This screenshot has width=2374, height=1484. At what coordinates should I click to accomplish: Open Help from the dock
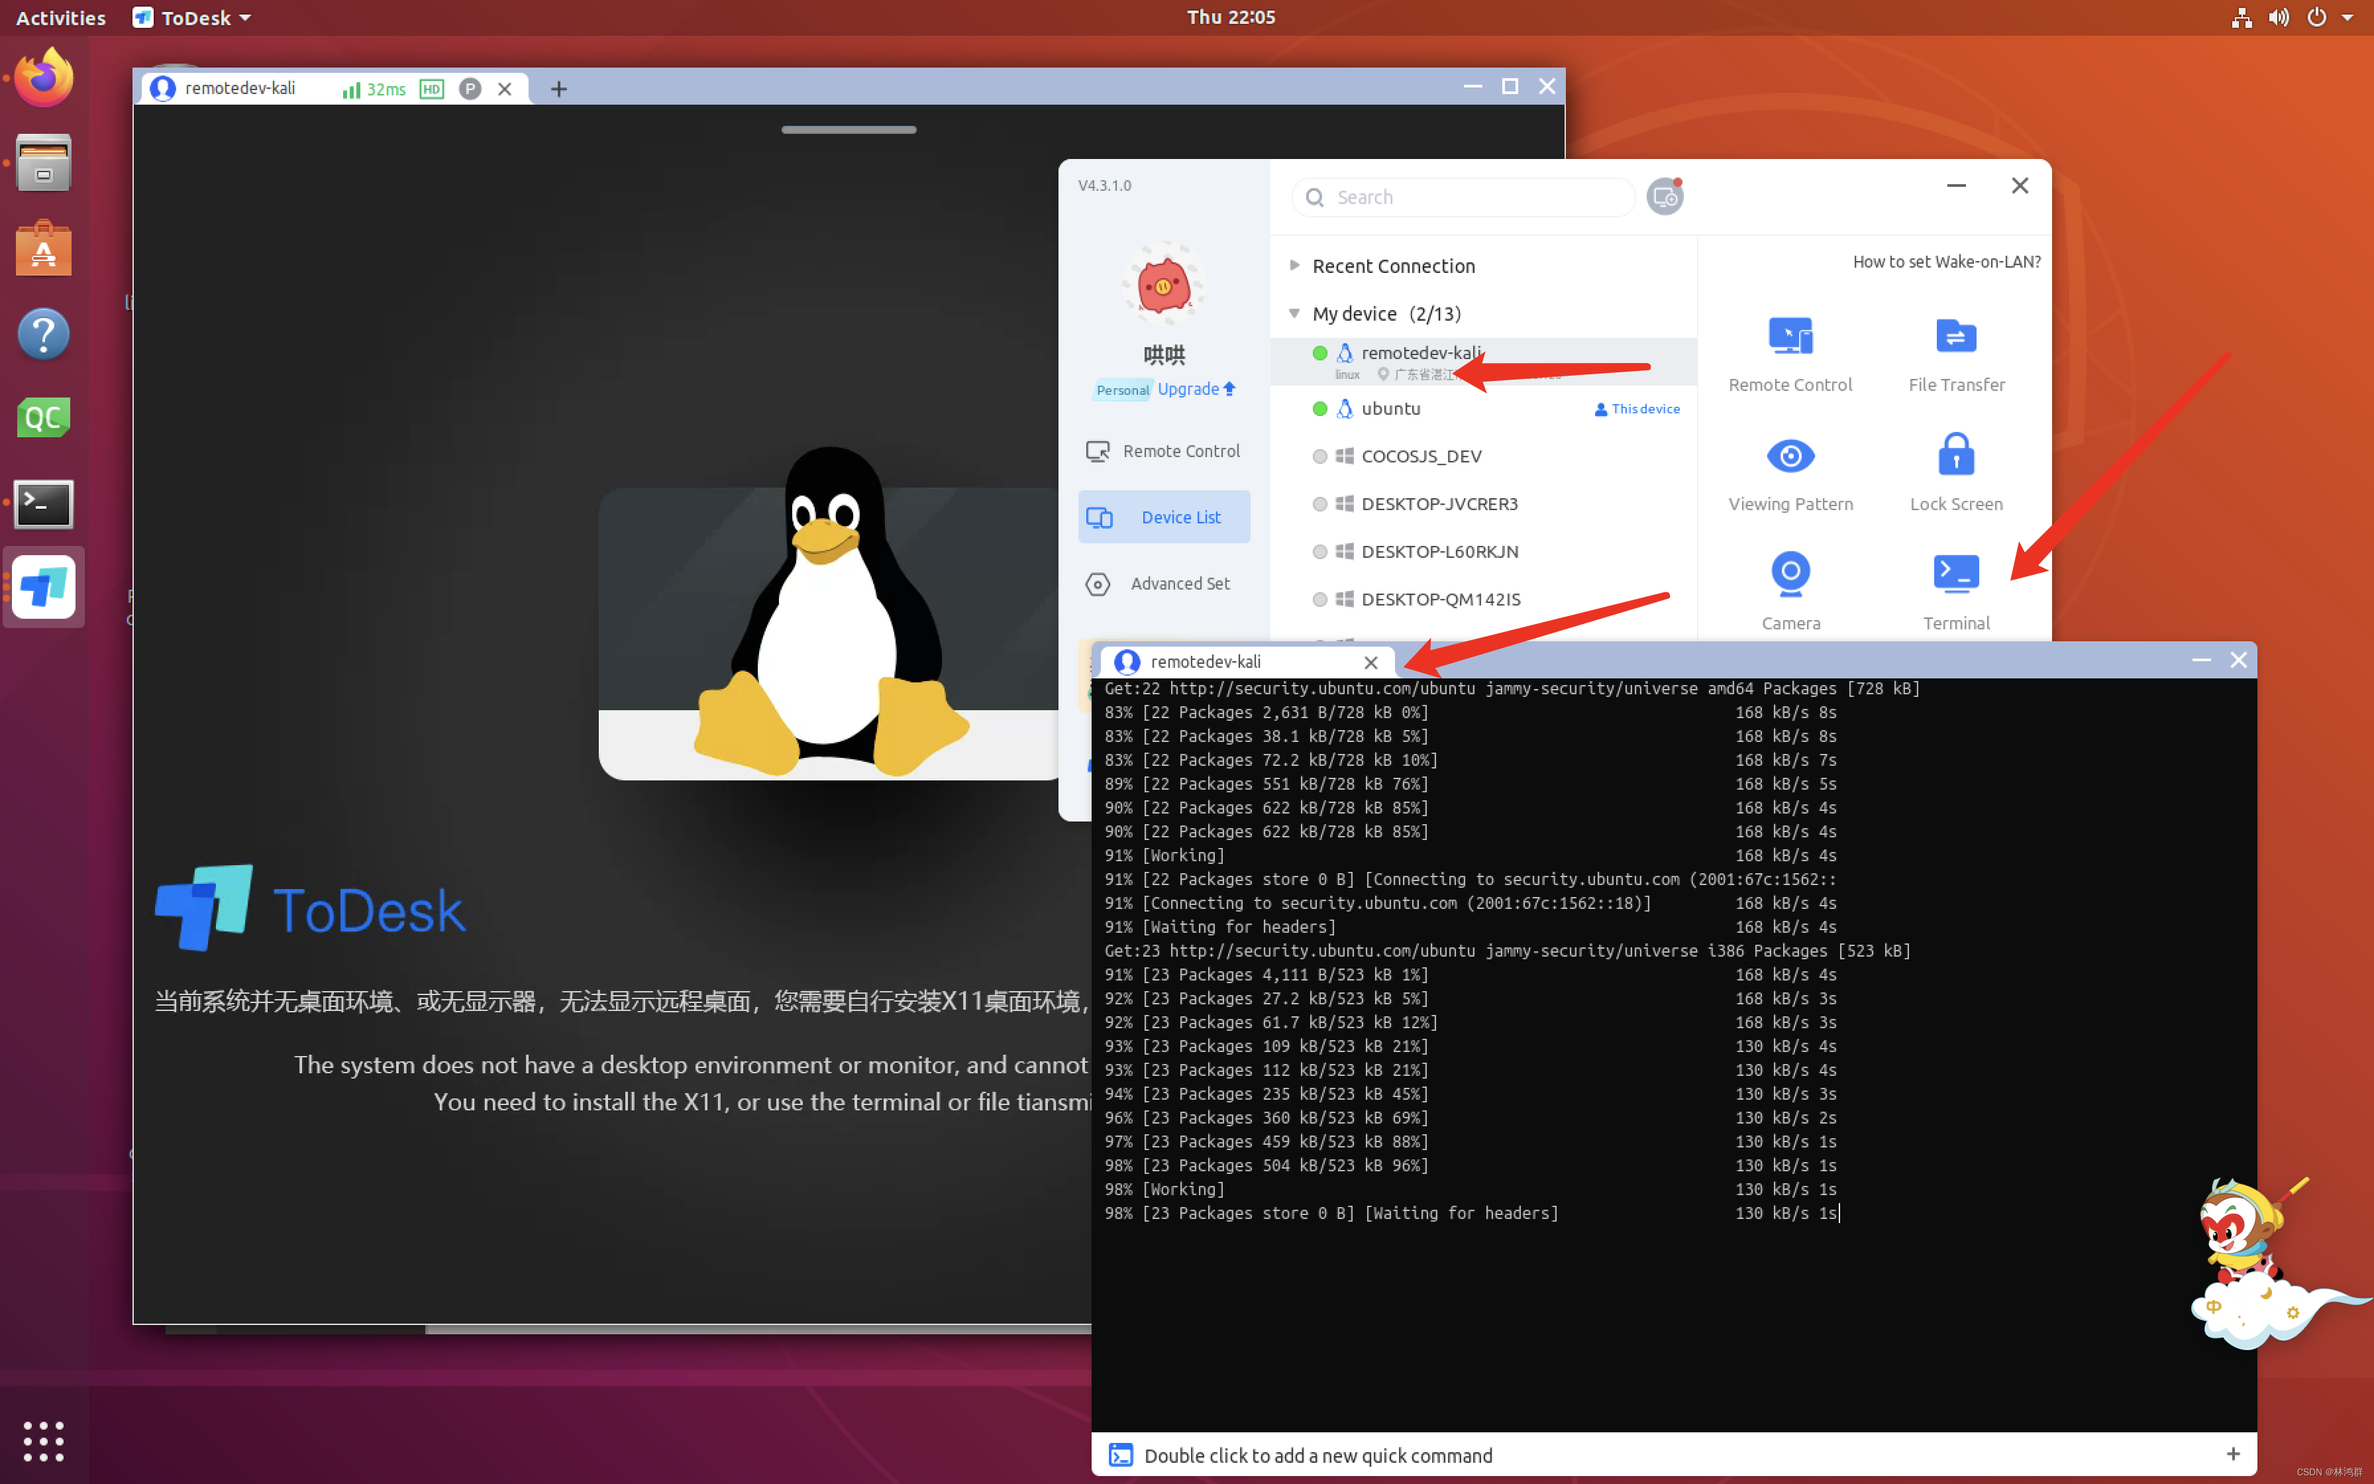coord(43,334)
